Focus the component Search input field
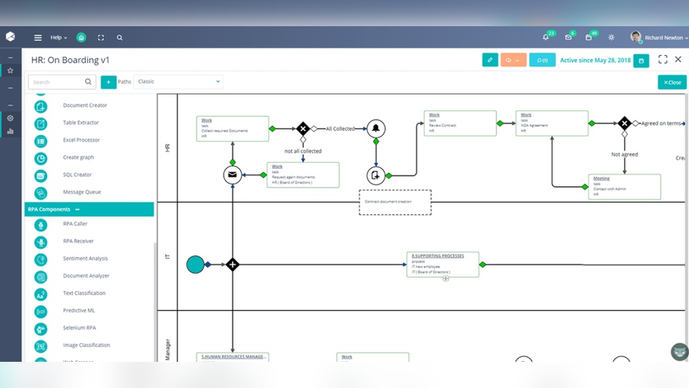 click(x=61, y=82)
